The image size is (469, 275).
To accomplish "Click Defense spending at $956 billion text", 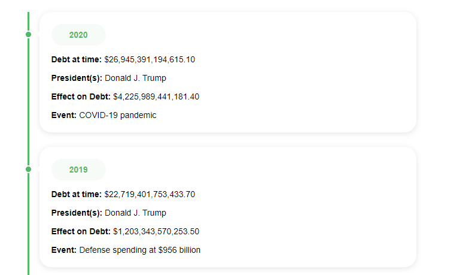I will coord(140,250).
